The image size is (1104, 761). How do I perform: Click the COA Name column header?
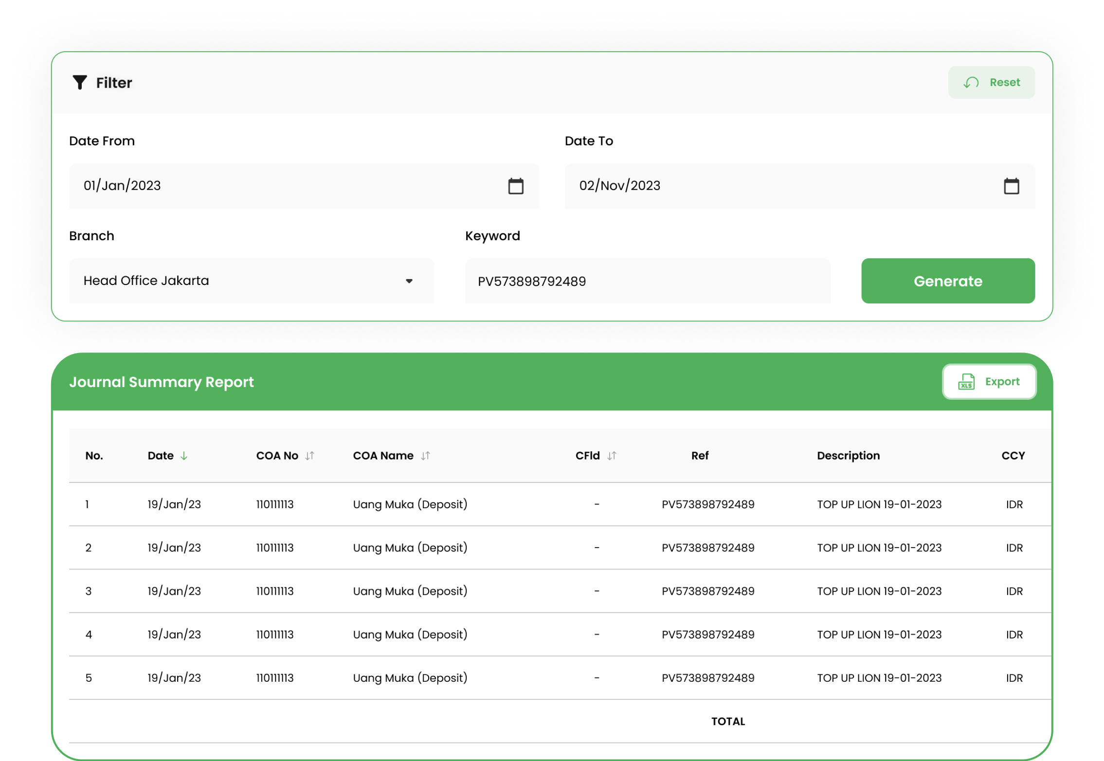tap(383, 456)
